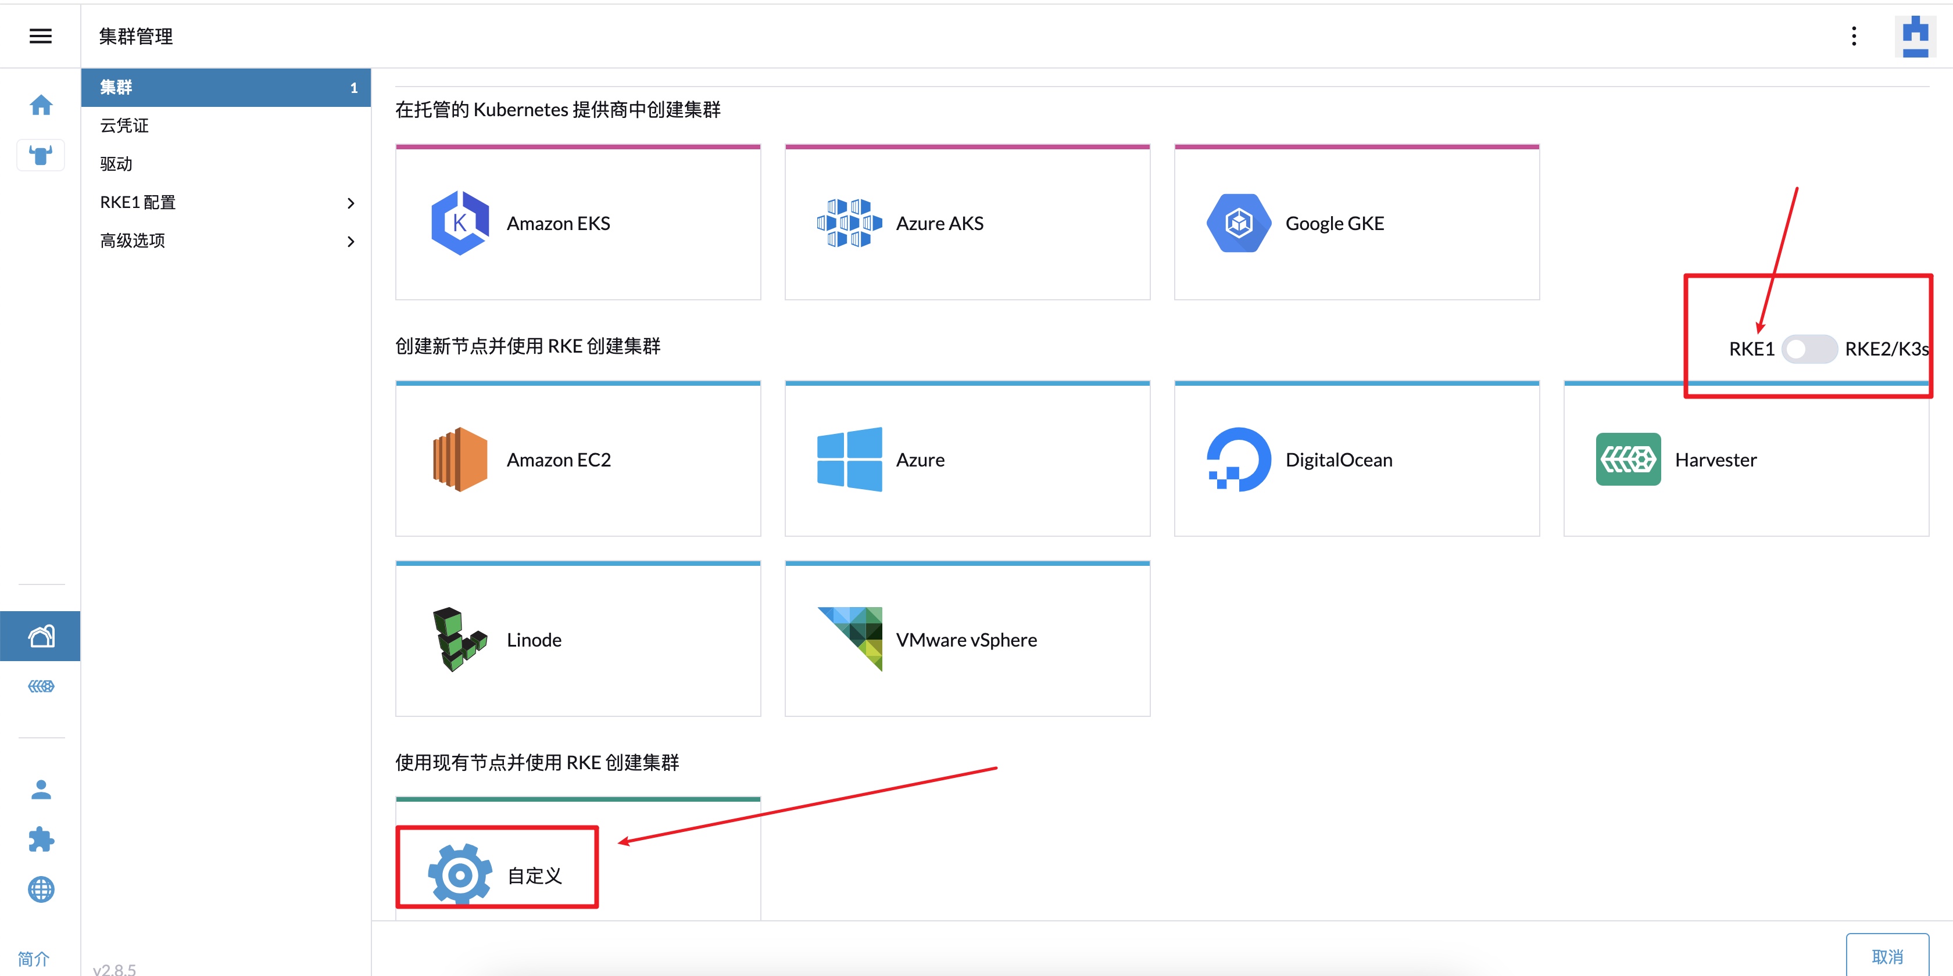Open Harvester virtualization sidebar icon

[x=41, y=687]
